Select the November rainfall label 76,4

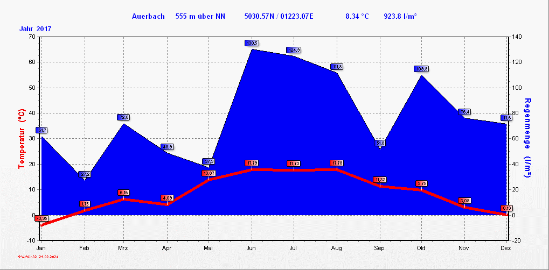pyautogui.click(x=464, y=112)
